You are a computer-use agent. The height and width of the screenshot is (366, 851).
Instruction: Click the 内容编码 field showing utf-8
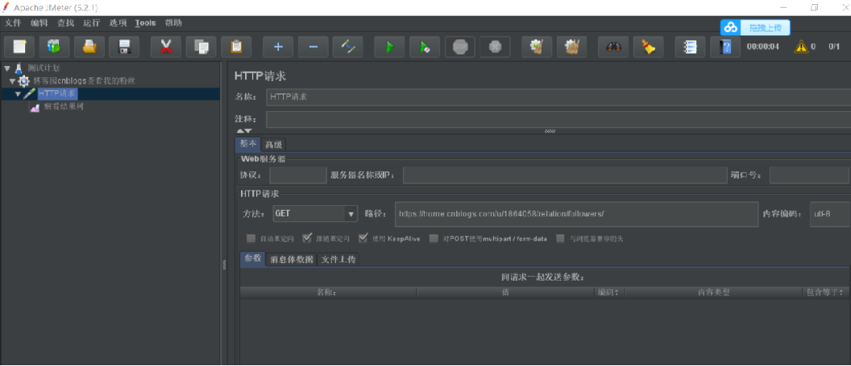coord(829,213)
